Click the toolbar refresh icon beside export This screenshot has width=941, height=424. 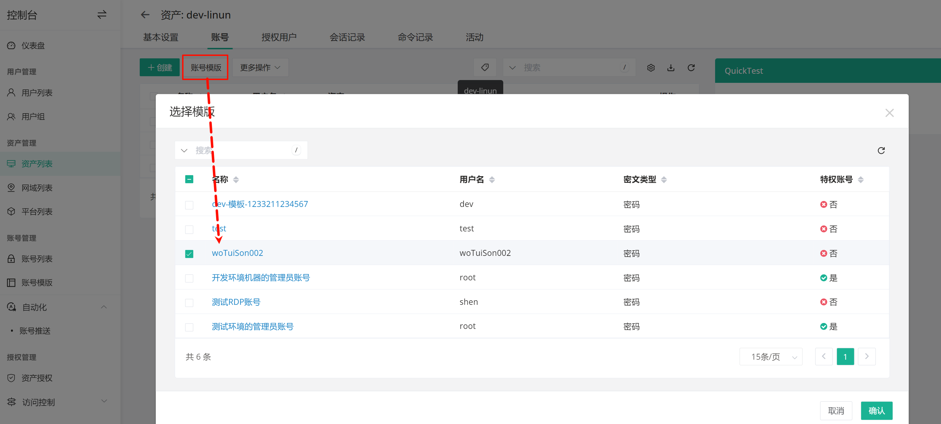click(x=691, y=68)
